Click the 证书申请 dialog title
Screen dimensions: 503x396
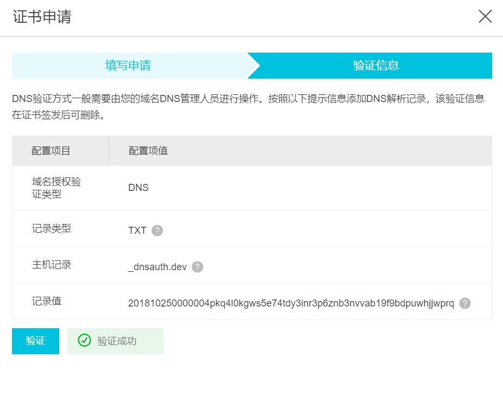pos(42,17)
